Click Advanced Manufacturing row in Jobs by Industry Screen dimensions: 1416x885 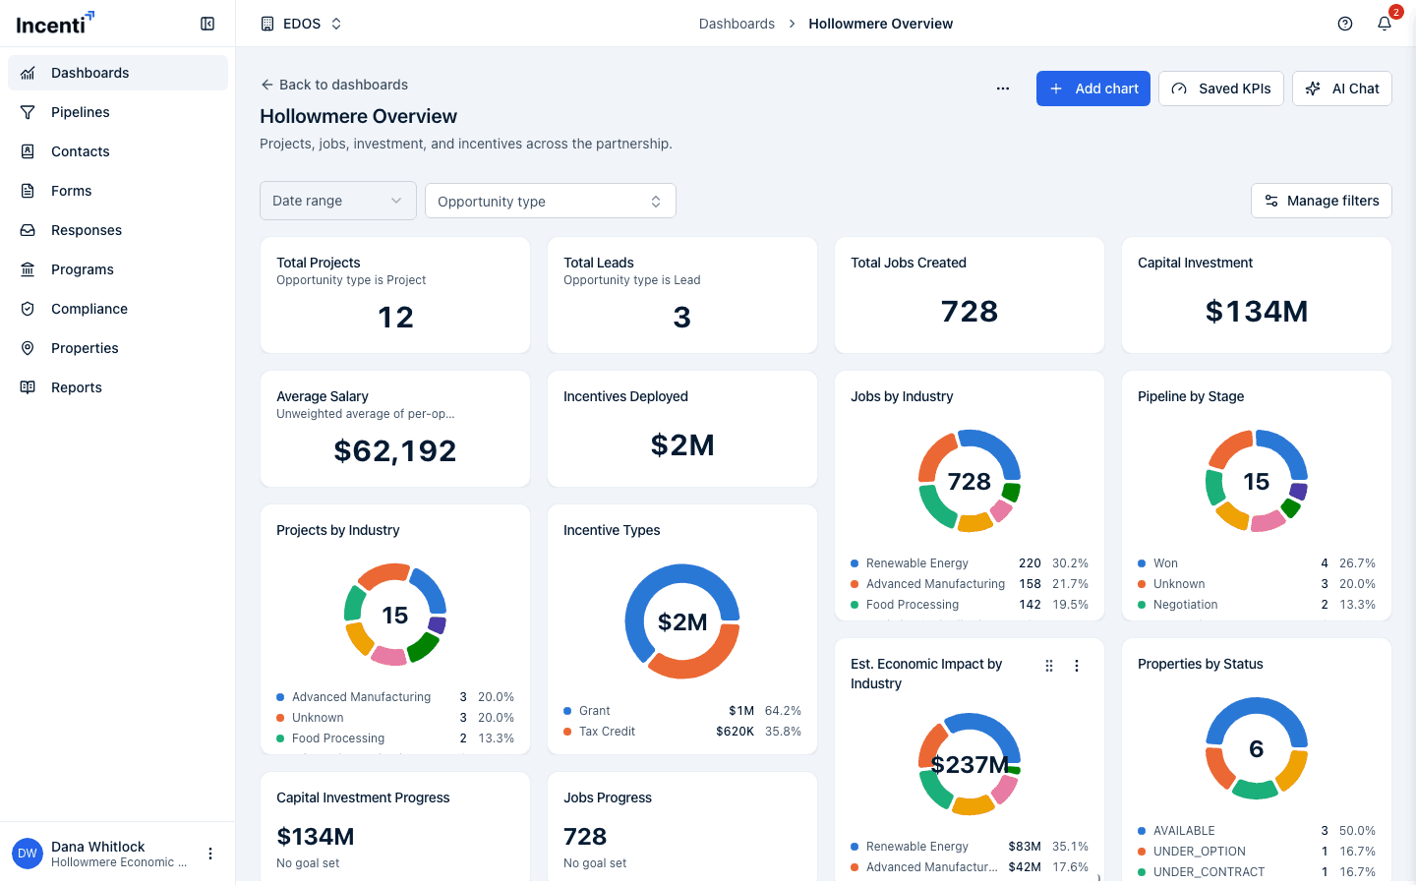(x=970, y=584)
